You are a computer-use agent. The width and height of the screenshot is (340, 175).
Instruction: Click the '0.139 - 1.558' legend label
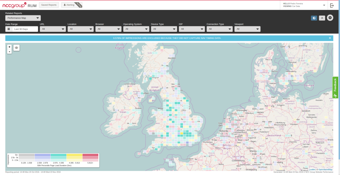pos(27,163)
